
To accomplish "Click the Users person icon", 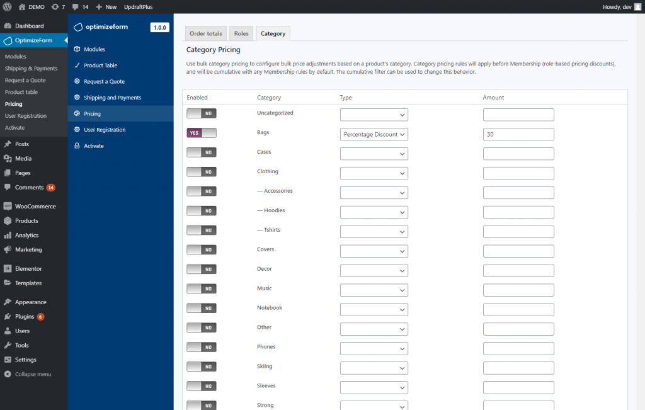I will pyautogui.click(x=8, y=331).
